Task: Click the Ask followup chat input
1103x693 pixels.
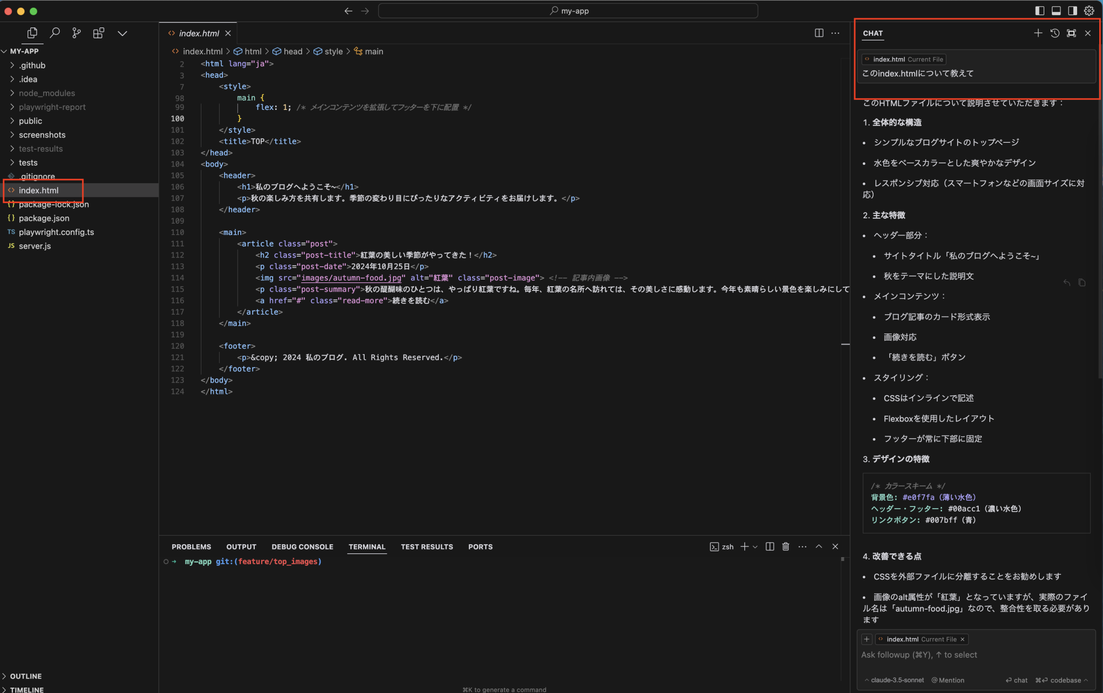Action: tap(976, 655)
